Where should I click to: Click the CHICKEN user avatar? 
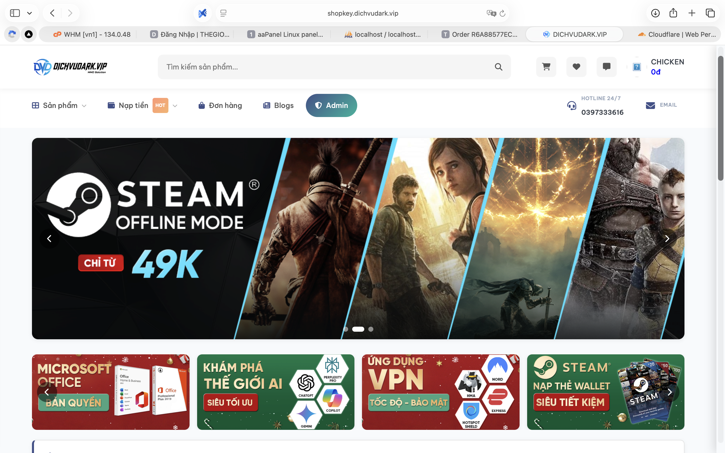click(x=637, y=67)
